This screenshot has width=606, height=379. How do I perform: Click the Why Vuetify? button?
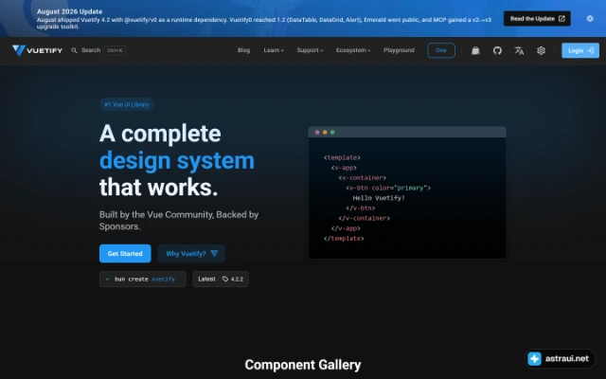(x=191, y=254)
